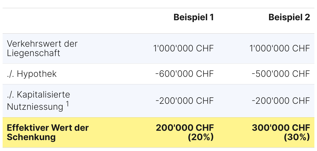Click the word Liegenschaft in first row

(x=34, y=53)
